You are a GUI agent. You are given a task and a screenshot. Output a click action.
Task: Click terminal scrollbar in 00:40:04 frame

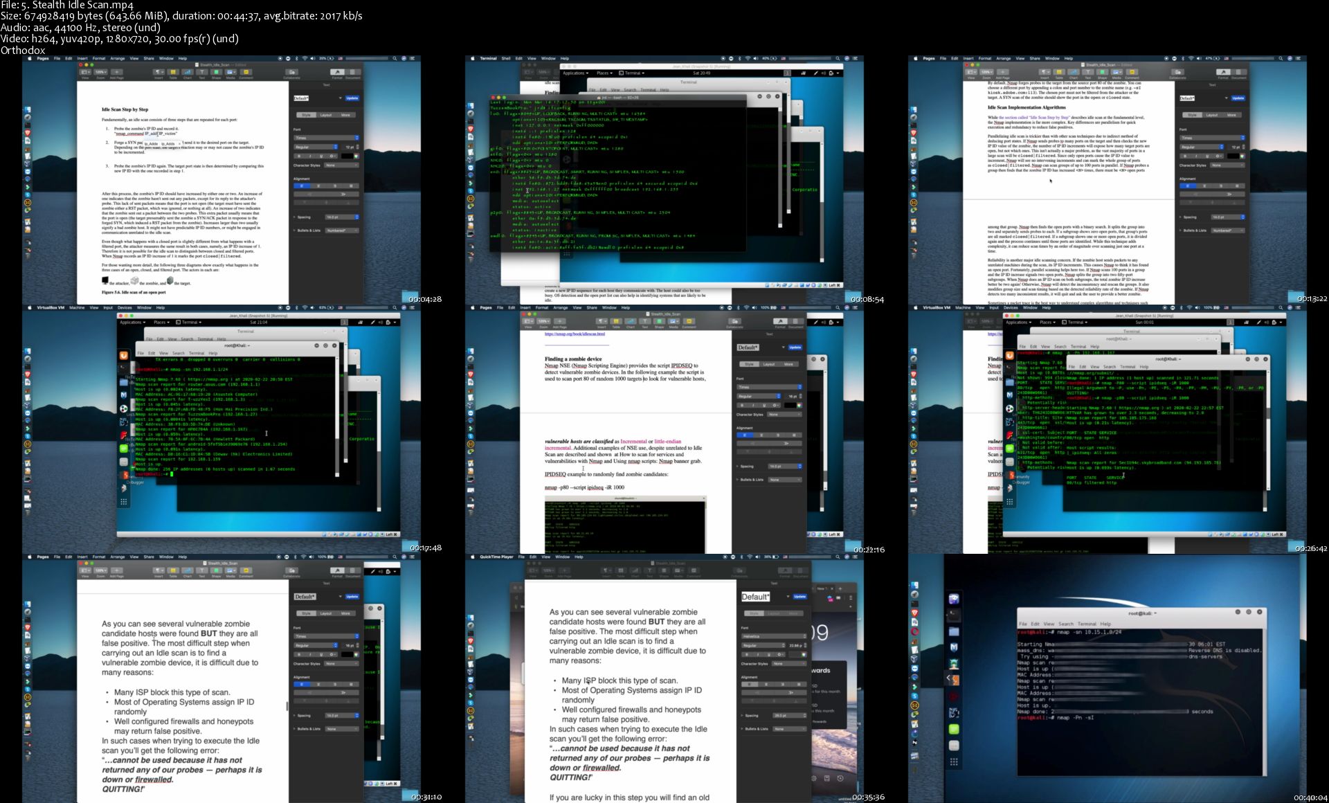click(1265, 703)
